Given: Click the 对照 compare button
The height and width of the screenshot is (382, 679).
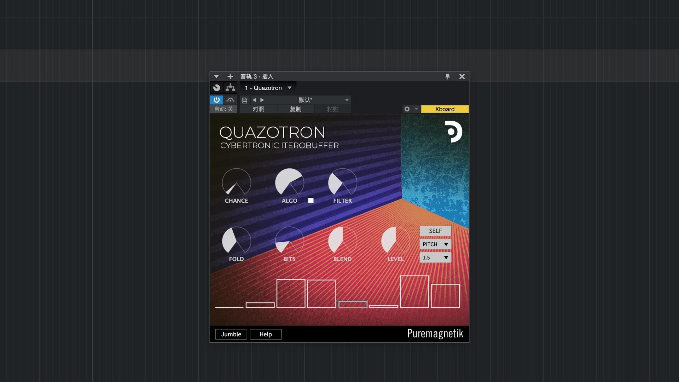Looking at the screenshot, I should 258,109.
